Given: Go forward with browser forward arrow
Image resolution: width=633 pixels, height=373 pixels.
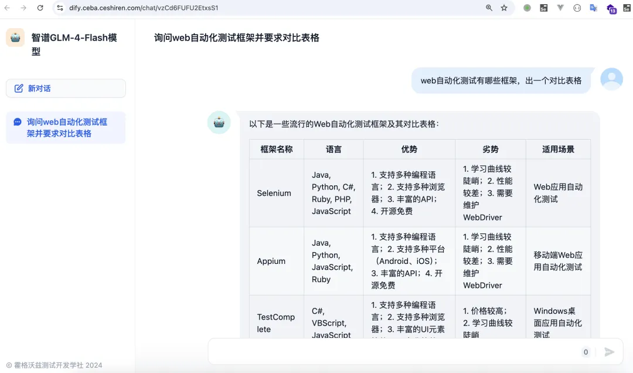Looking at the screenshot, I should 23,8.
